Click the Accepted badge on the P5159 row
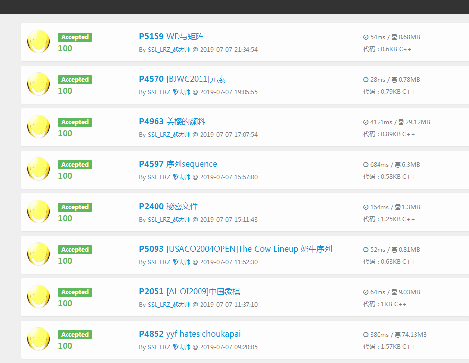469x363 pixels. click(75, 37)
